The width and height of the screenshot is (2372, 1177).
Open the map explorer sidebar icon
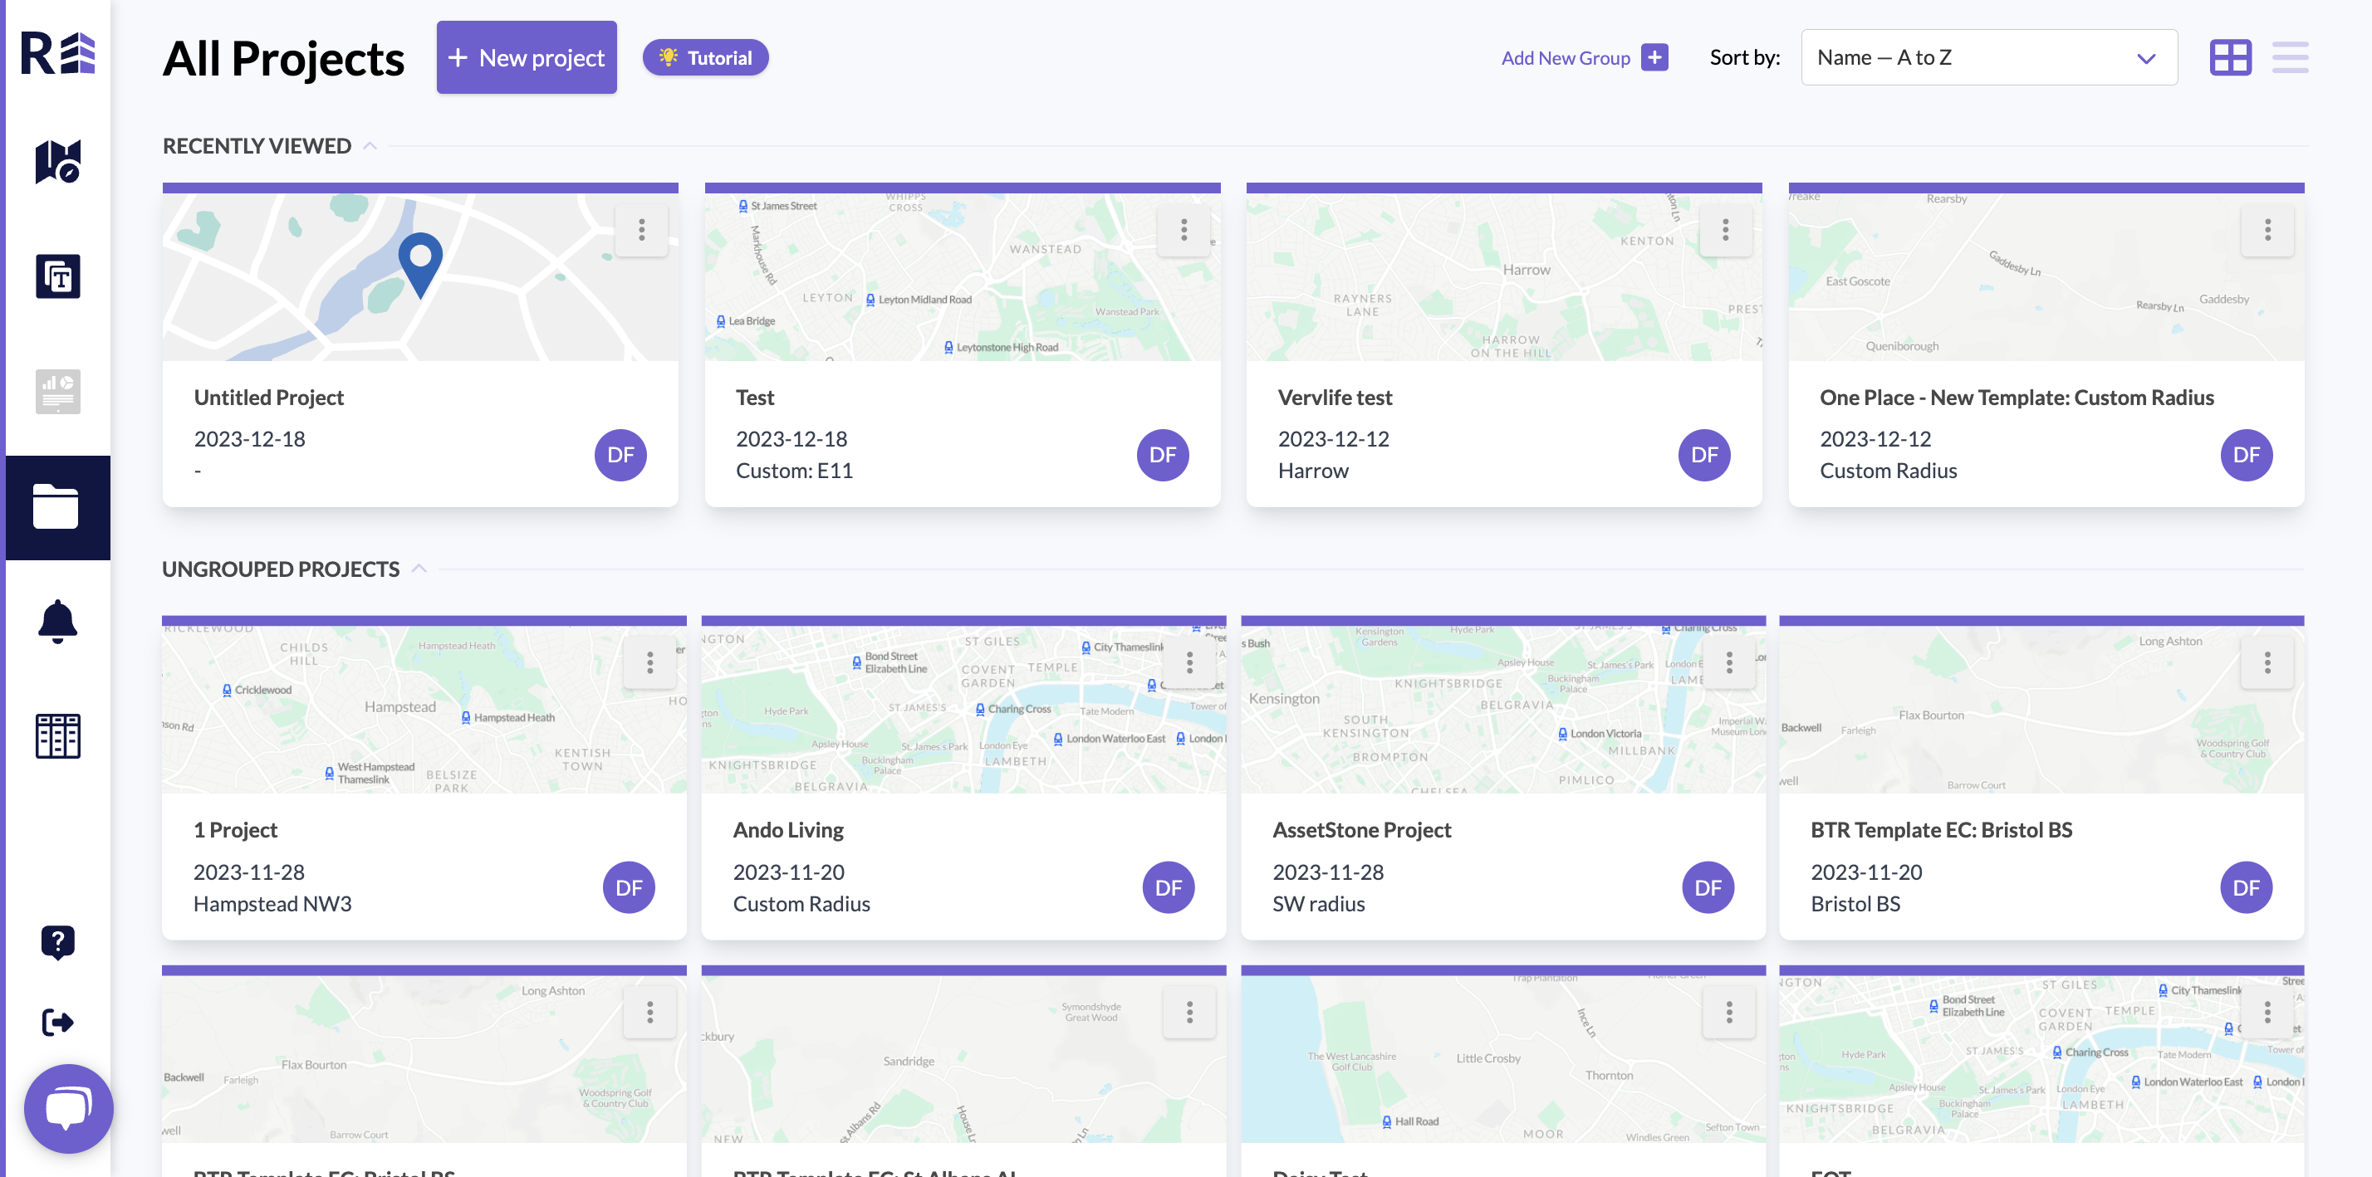coord(57,162)
